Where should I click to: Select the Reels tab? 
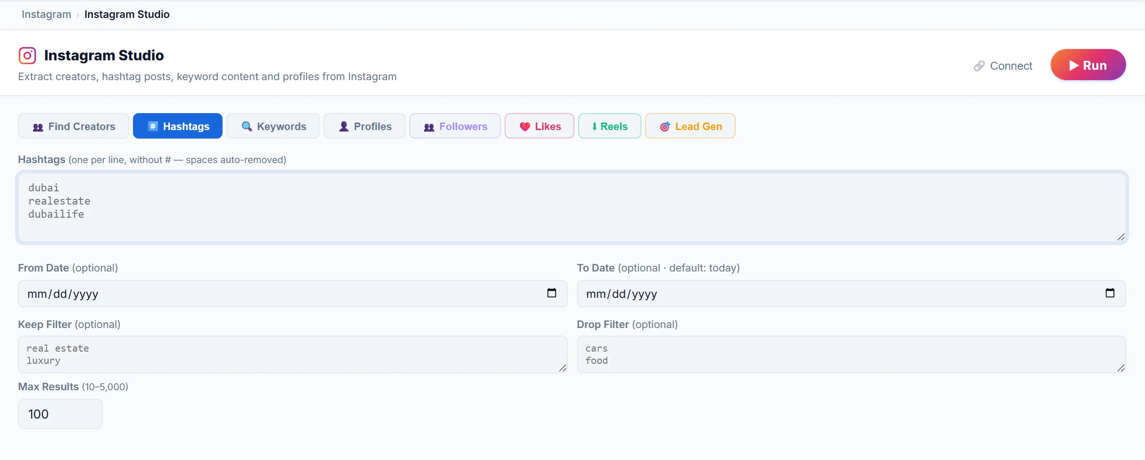click(x=610, y=126)
